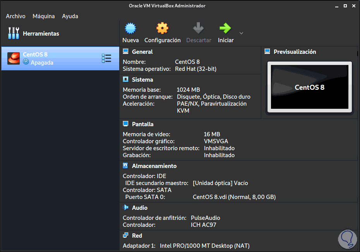Image resolution: width=360 pixels, height=252 pixels.
Task: Open the CentOS 8 machine list-menu icon
Action: point(106,58)
